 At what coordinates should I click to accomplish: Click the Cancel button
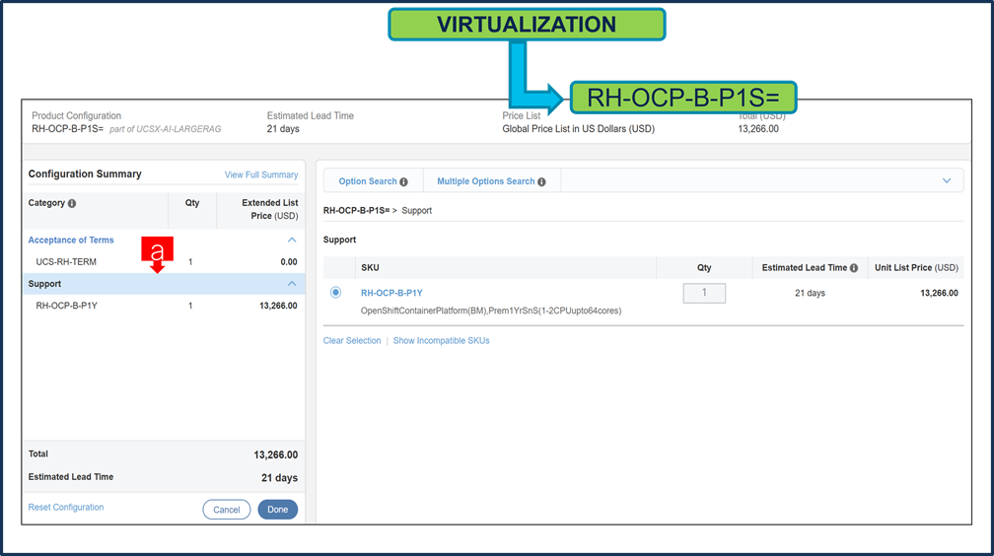click(x=227, y=509)
